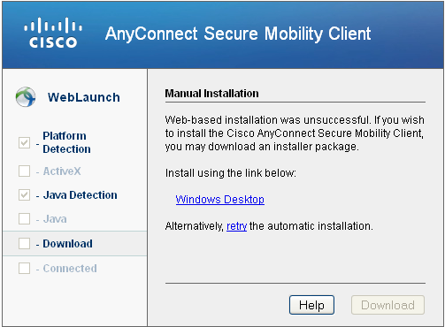Click the retry link for automatic installation
445x327 pixels.
tap(236, 226)
